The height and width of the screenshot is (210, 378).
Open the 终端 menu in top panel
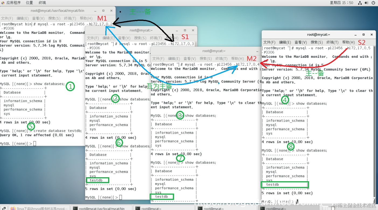[42, 3]
